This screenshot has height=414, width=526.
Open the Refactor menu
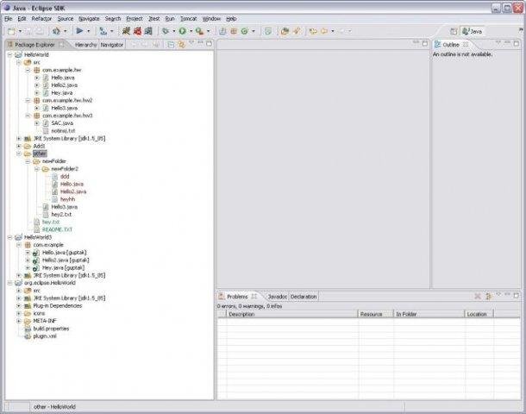click(x=41, y=19)
